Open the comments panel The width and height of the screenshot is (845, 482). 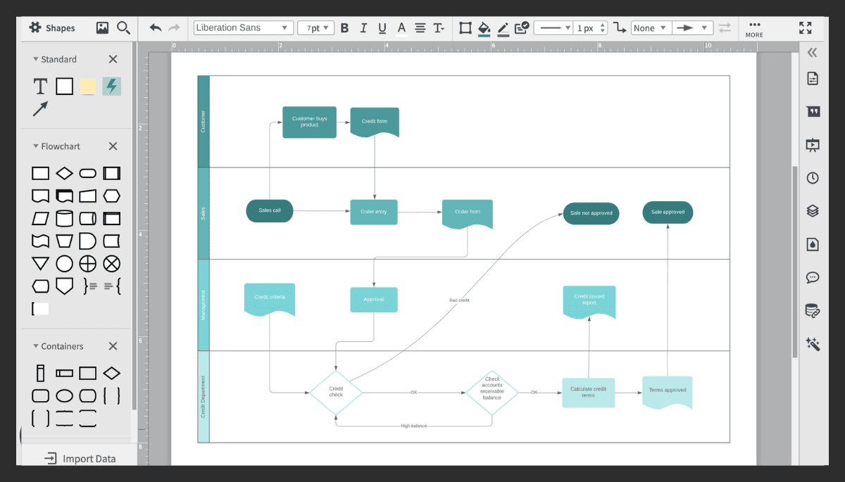click(812, 277)
